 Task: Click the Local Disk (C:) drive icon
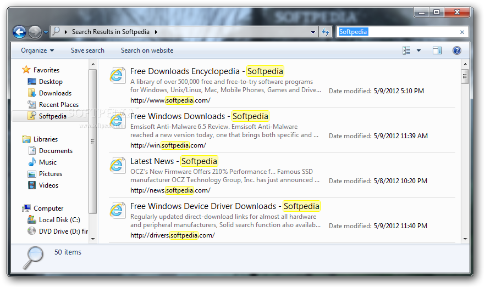tap(32, 219)
